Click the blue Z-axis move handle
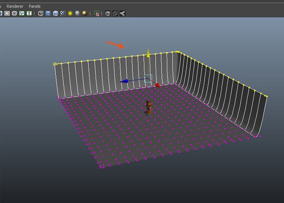The height and width of the screenshot is (203, 284). [124, 81]
